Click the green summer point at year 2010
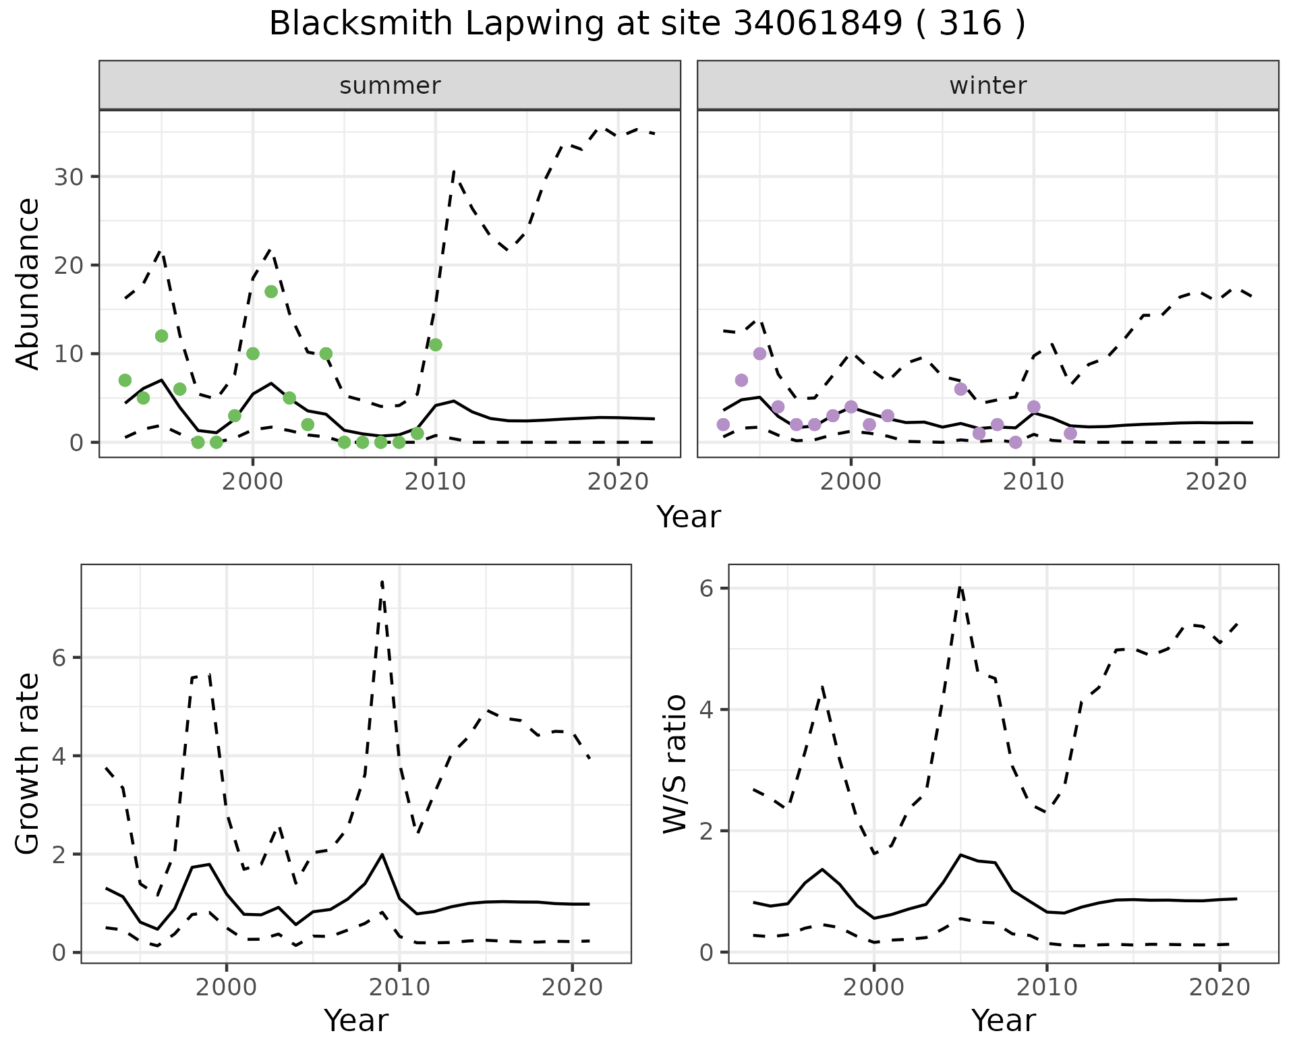Viewport: 1295px width, 1052px height. tap(436, 345)
